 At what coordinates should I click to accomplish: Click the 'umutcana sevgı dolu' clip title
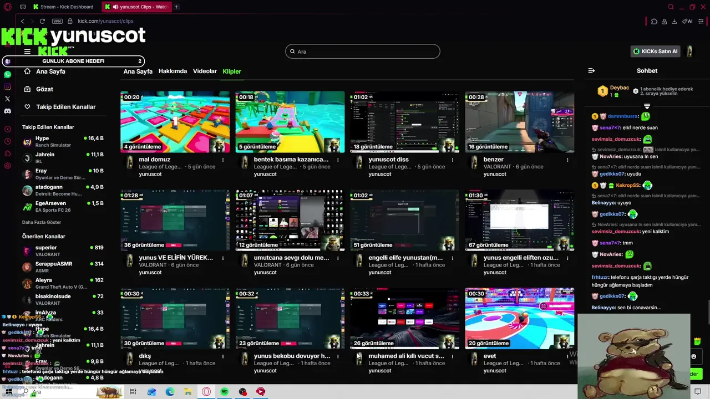tap(291, 258)
